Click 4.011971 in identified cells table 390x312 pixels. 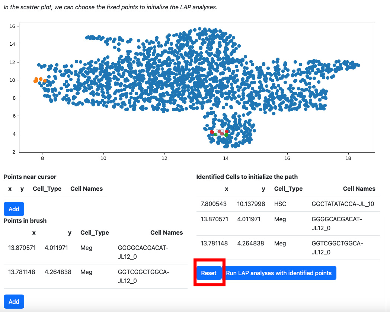pyautogui.click(x=249, y=219)
